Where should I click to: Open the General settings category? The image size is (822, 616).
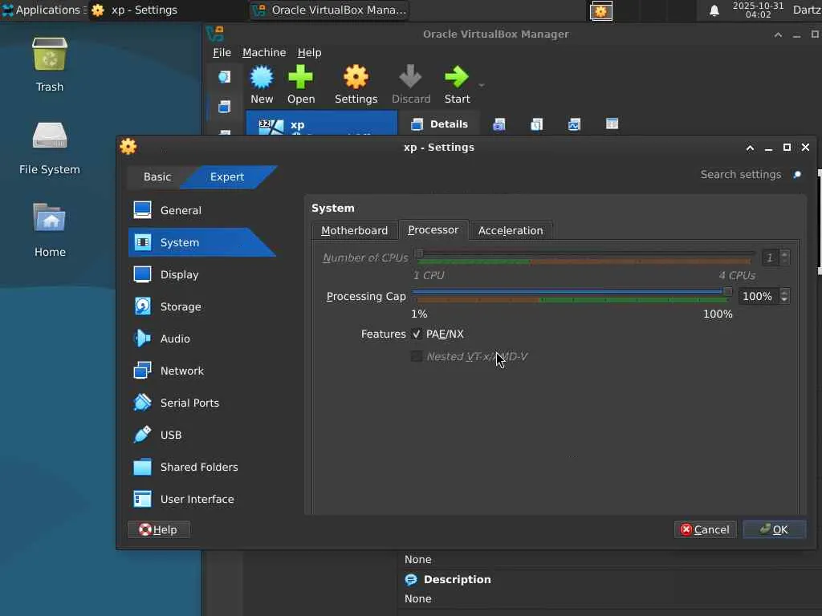pyautogui.click(x=201, y=210)
